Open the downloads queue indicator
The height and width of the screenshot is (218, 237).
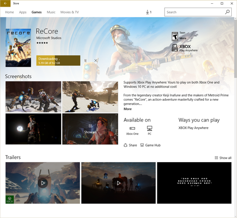click(x=149, y=12)
